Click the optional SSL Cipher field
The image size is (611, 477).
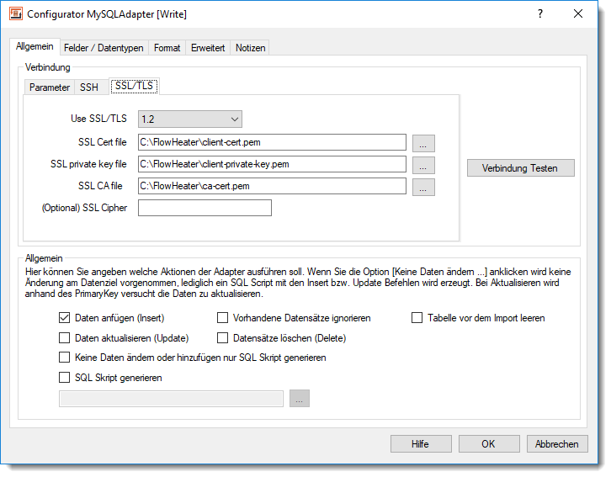click(205, 208)
